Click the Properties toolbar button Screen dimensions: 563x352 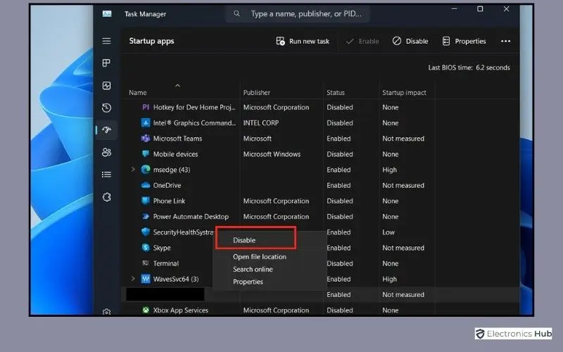coord(464,42)
